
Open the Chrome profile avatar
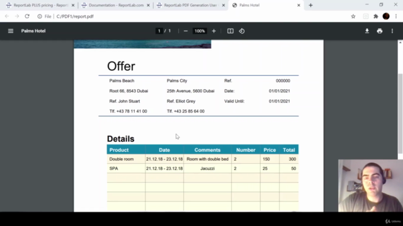tap(386, 16)
